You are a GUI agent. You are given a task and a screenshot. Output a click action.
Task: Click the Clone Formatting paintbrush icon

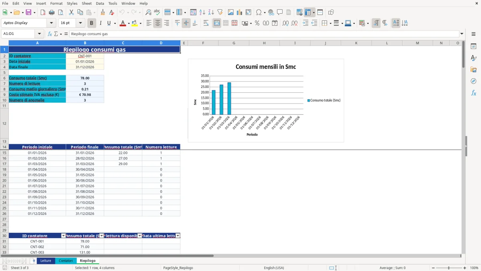tap(103, 12)
